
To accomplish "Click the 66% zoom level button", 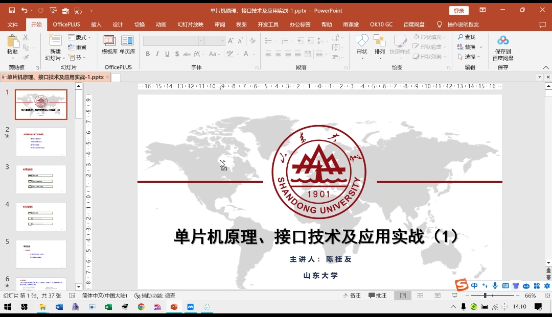I will [x=530, y=296].
